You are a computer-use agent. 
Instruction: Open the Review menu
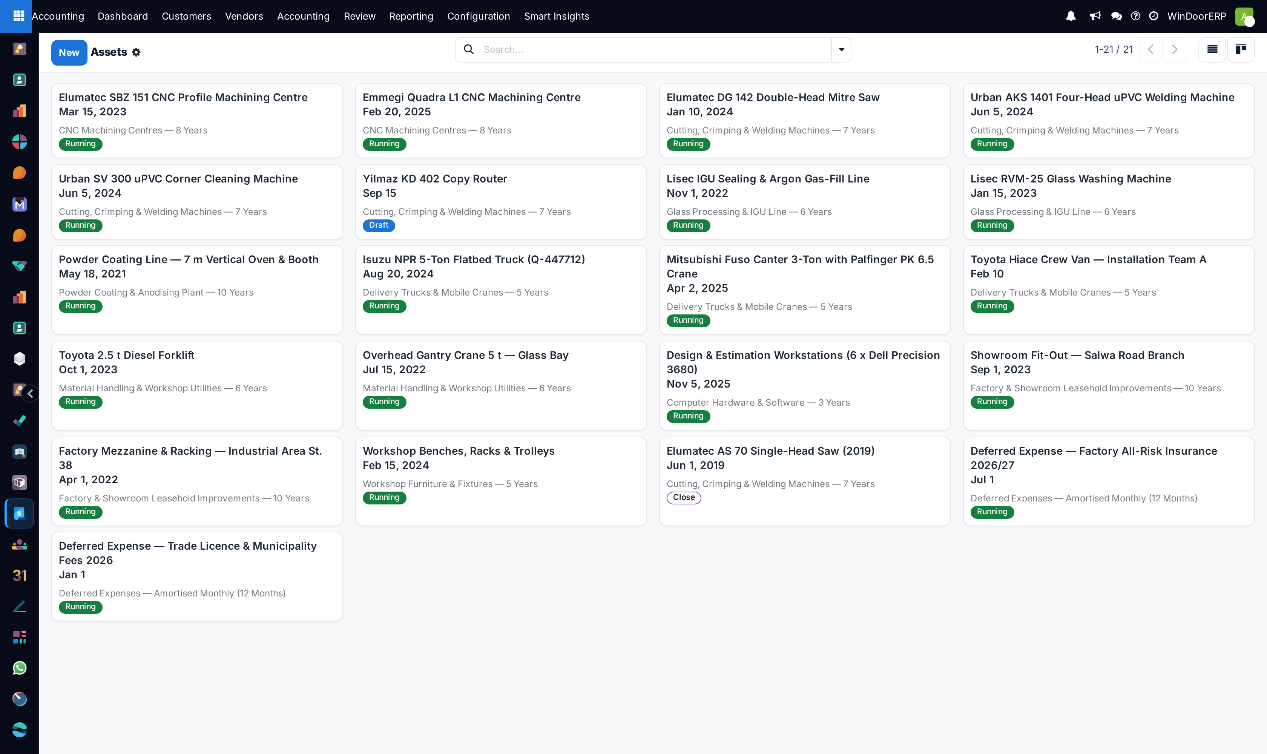pos(359,16)
